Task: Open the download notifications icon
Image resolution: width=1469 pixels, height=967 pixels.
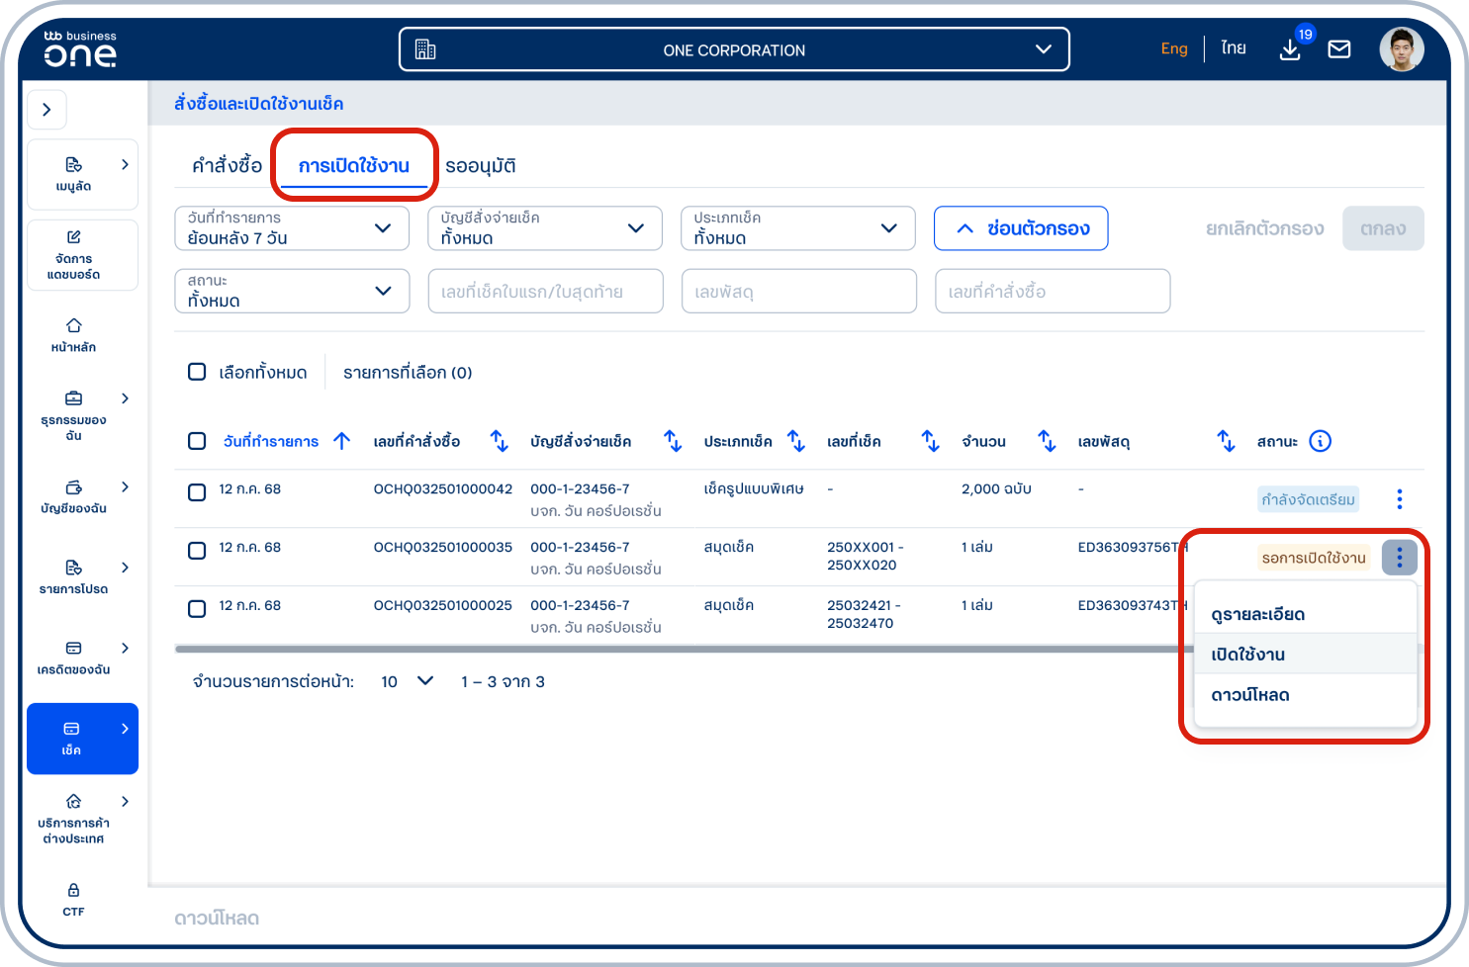Action: 1290,49
